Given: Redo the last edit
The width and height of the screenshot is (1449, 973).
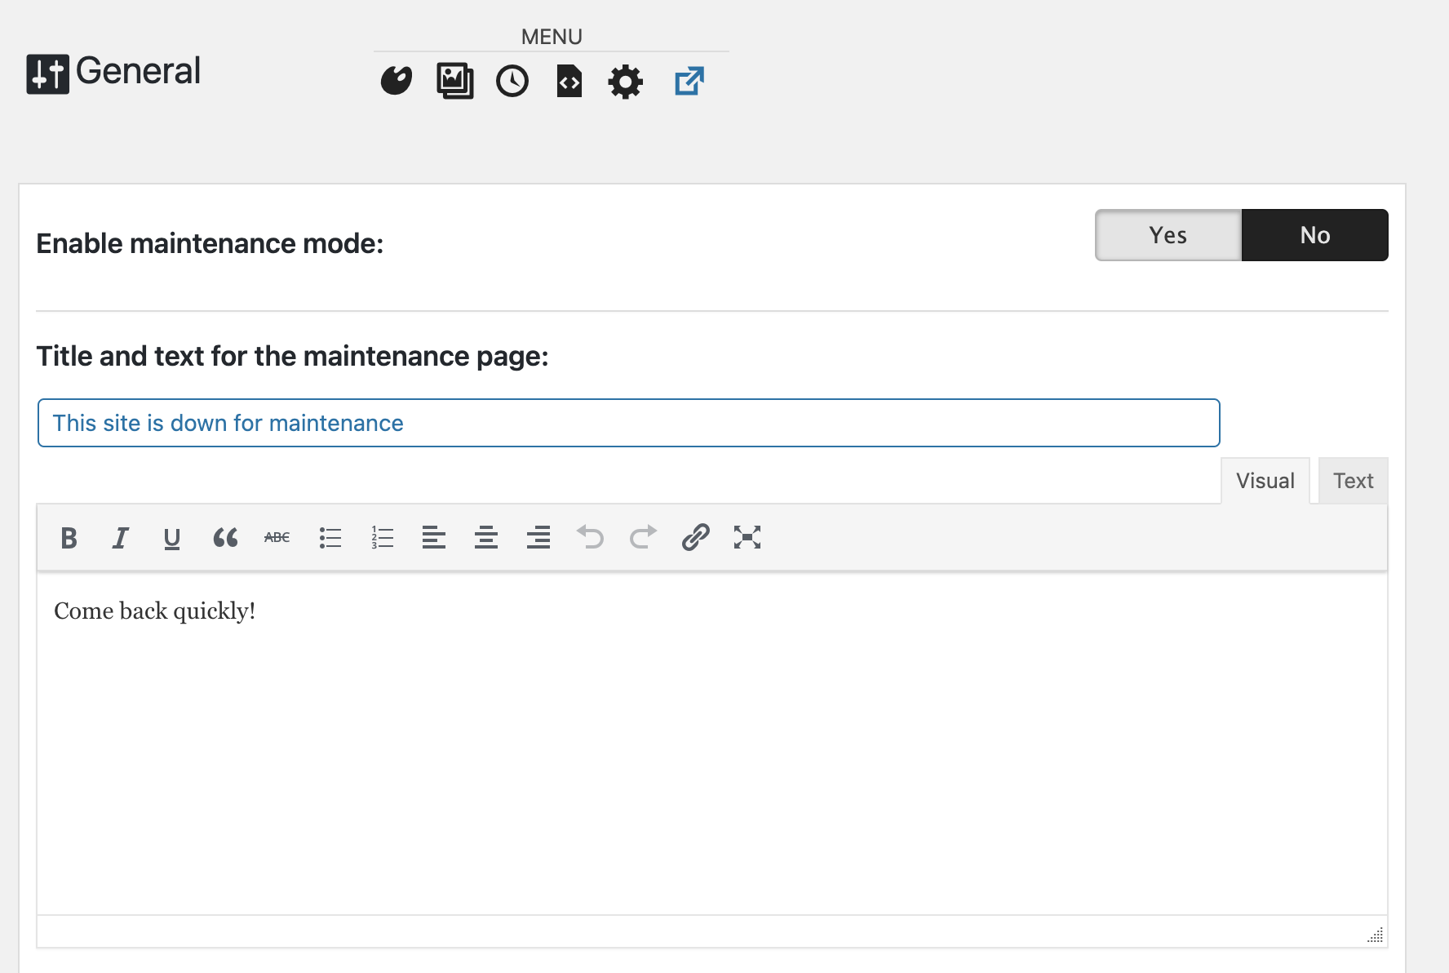Looking at the screenshot, I should coord(643,537).
